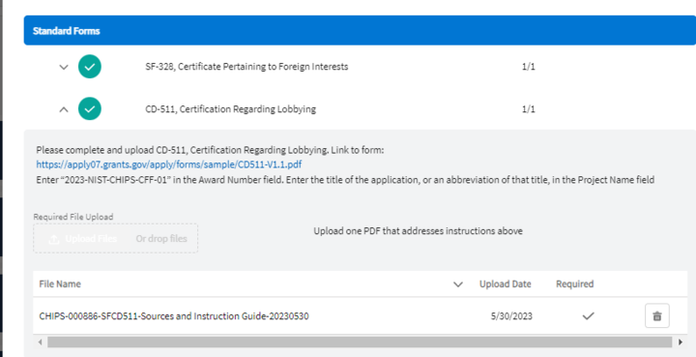Click the Upload Files button
This screenshot has height=357, width=696.
[82, 238]
